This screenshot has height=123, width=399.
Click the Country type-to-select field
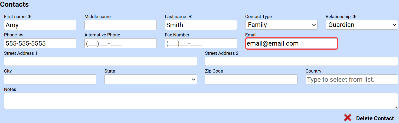[x=351, y=80]
